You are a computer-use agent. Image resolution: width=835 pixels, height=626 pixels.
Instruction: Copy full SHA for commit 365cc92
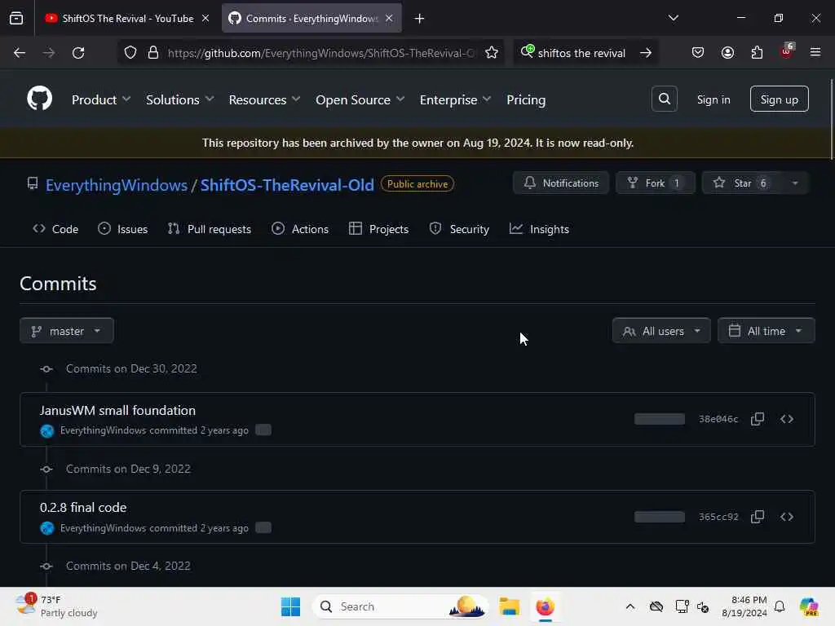click(758, 517)
